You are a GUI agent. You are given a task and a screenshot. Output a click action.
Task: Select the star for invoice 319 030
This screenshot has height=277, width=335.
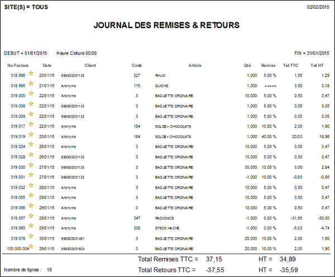pos(31,166)
